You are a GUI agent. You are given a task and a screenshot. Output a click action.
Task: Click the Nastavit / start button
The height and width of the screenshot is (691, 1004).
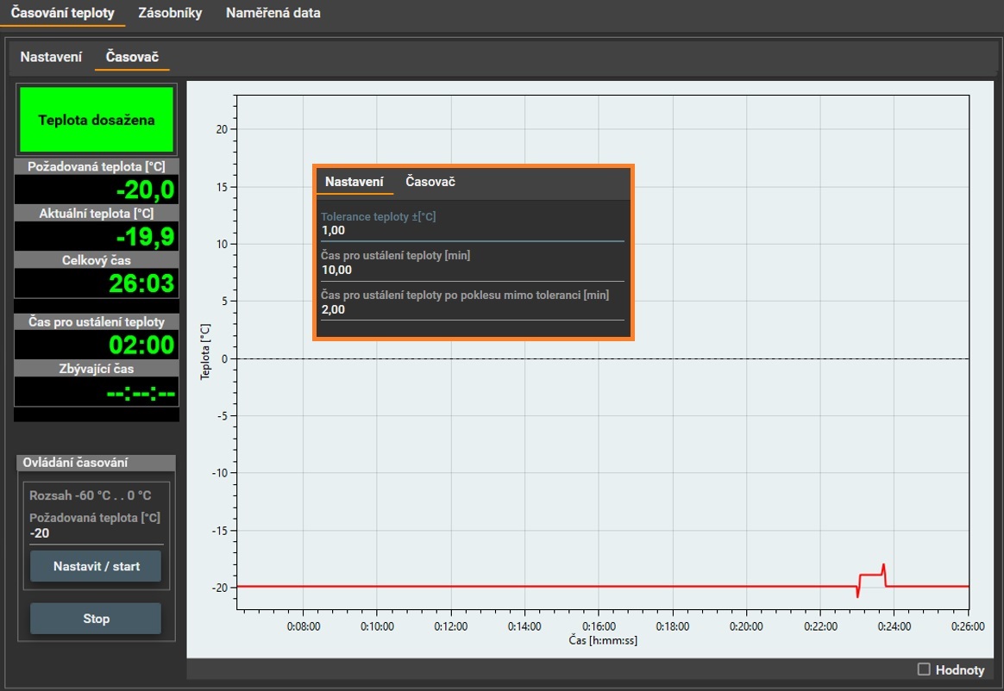pos(96,566)
